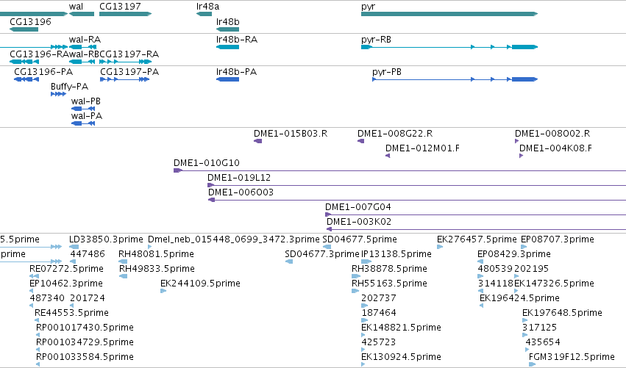Viewport: 626px width, 368px height.
Task: Select the DME1-015B03.R clone label
Action: [291, 134]
